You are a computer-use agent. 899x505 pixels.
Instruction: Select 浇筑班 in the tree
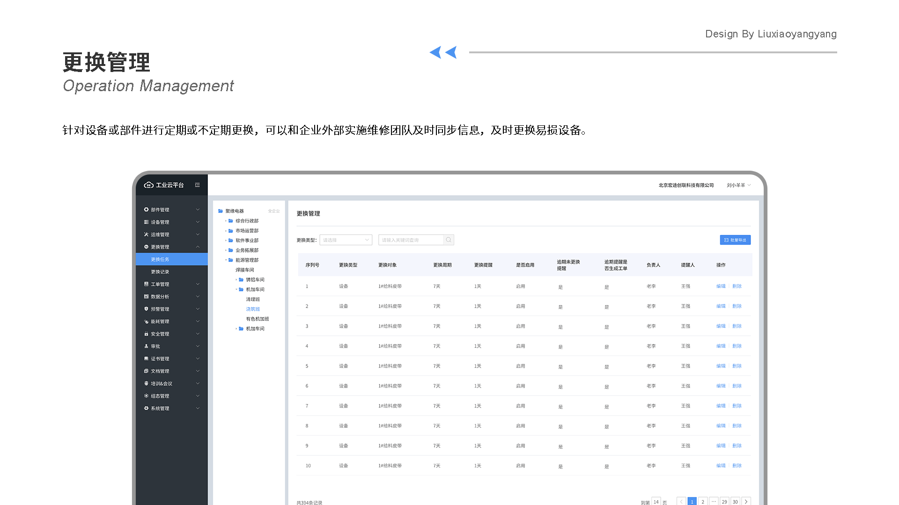point(253,309)
